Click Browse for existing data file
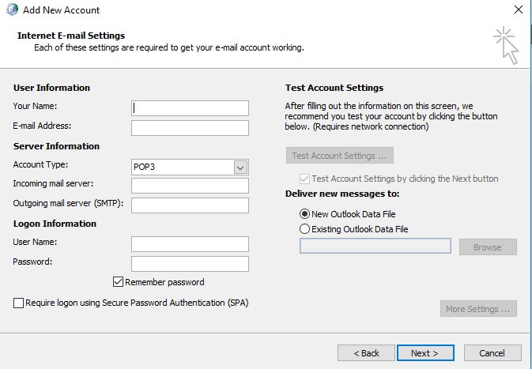This screenshot has height=369, width=532. click(487, 247)
